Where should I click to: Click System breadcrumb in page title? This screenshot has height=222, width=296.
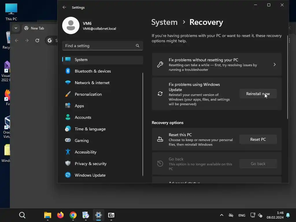pos(164,22)
